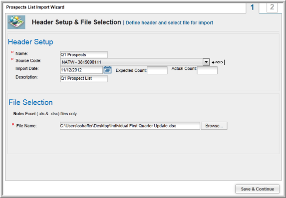Click the Prospects List Import Wizard title
Screen dimensions: 286x198
tap(35, 7)
